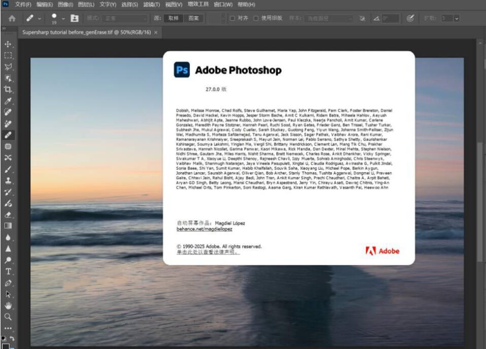Select the Crop tool
This screenshot has width=486, height=349.
(x=8, y=89)
